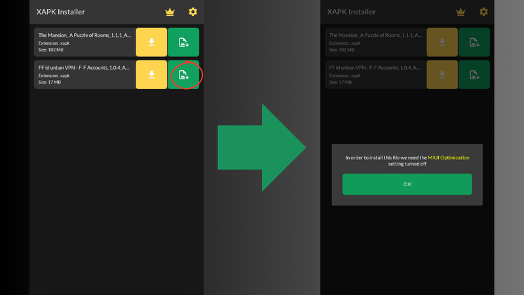524x295 pixels.
Task: Click the XAPK Installer title in right screen
Action: pyautogui.click(x=351, y=12)
